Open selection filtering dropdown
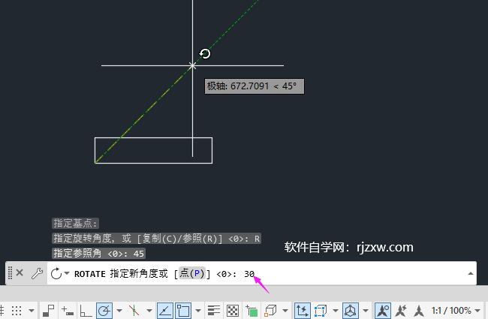Image resolution: width=488 pixels, height=319 pixels. 335,310
